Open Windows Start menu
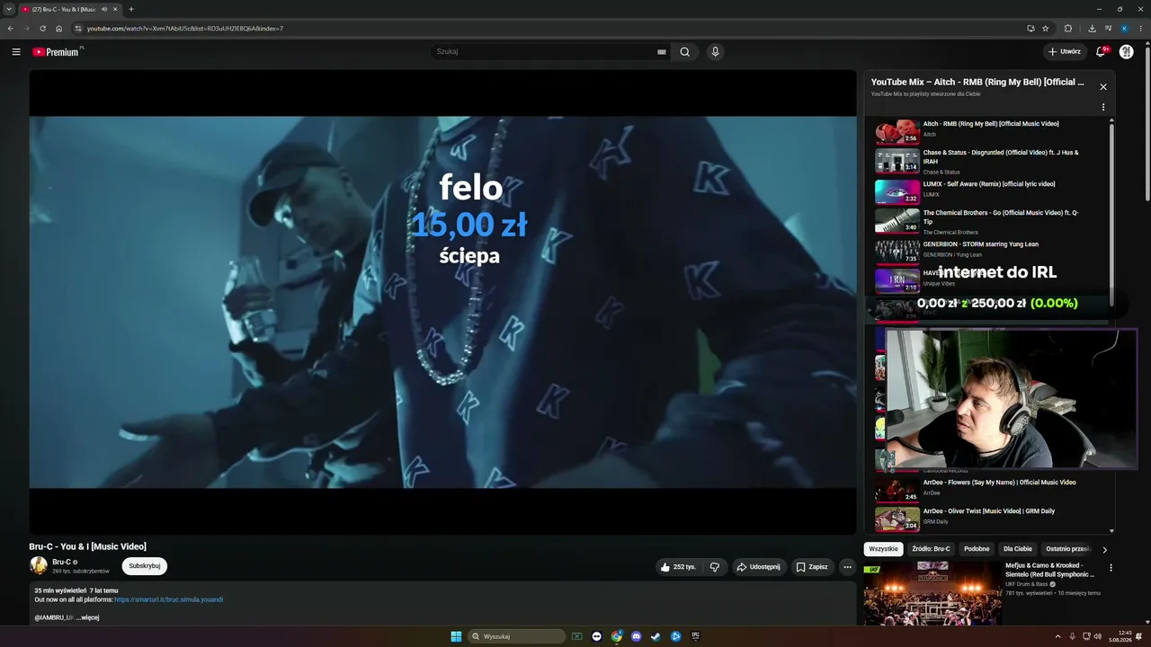 click(x=456, y=636)
